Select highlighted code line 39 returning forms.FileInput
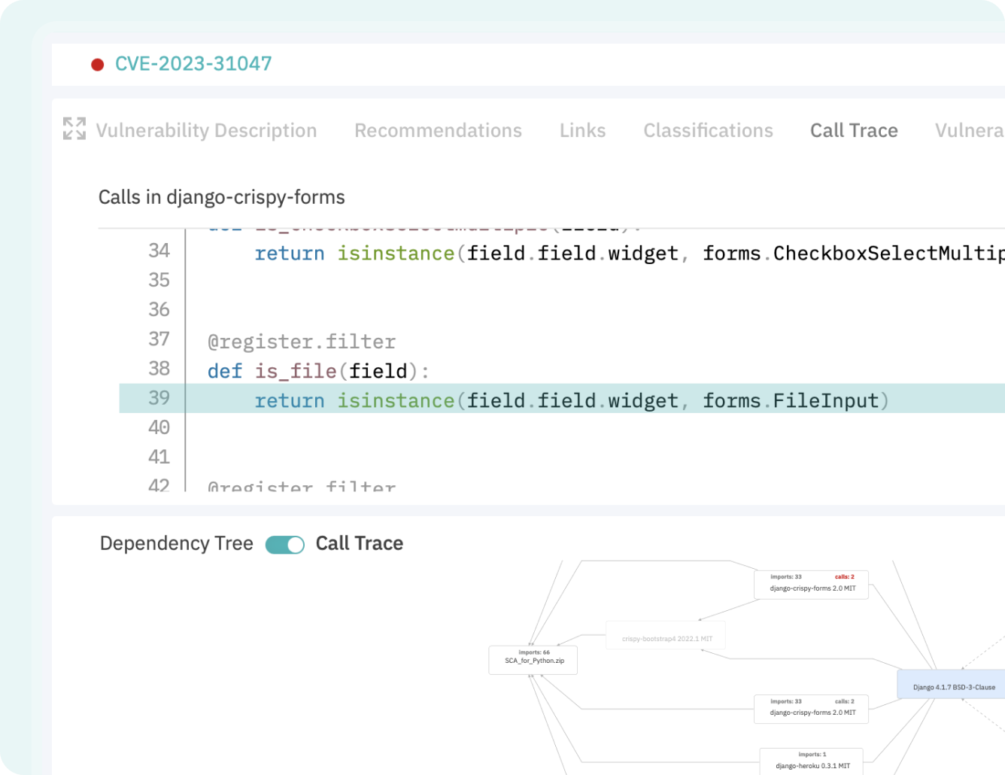 pos(562,398)
